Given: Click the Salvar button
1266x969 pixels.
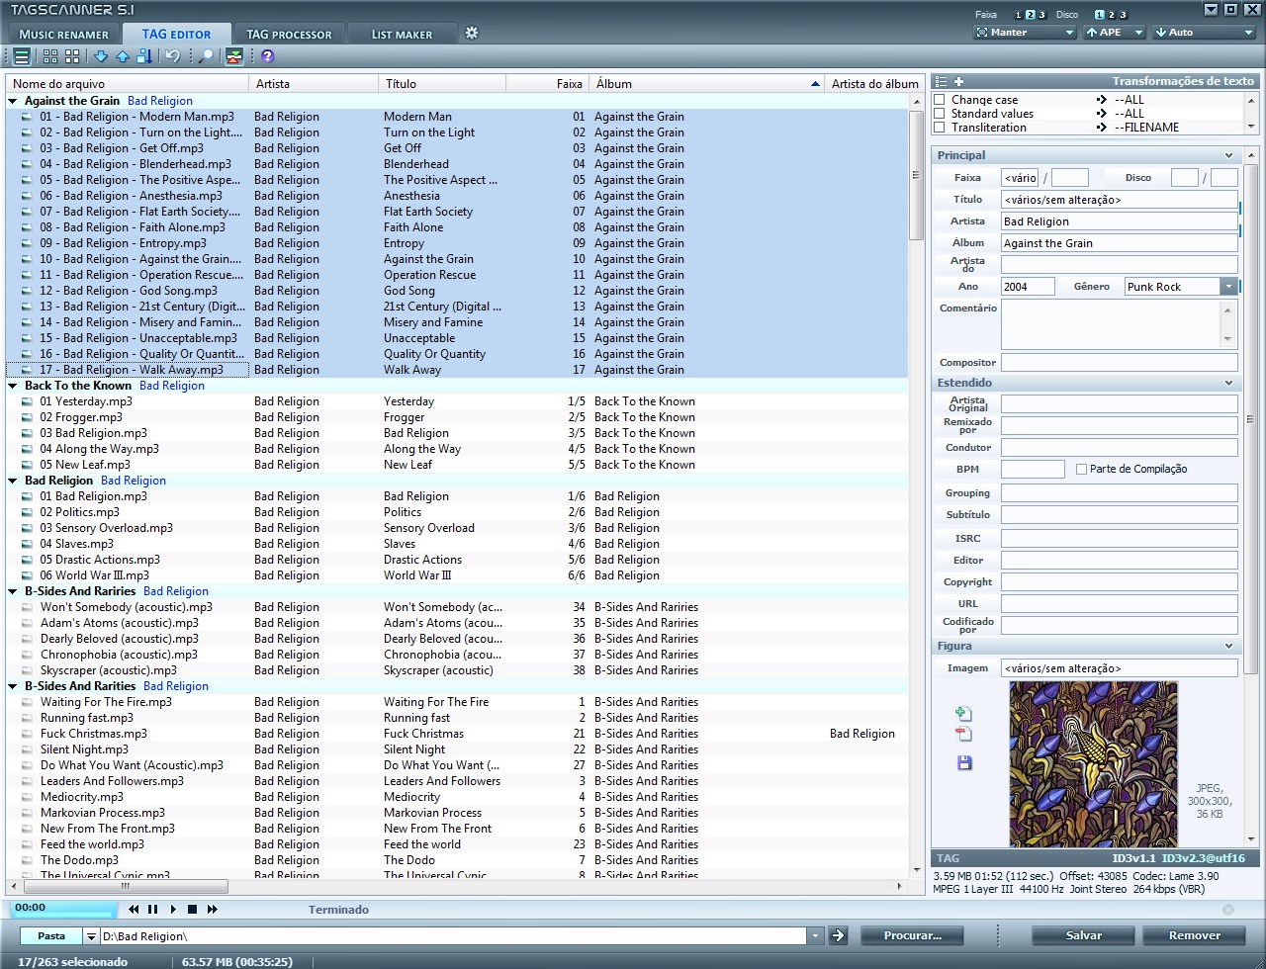Looking at the screenshot, I should [x=1082, y=935].
